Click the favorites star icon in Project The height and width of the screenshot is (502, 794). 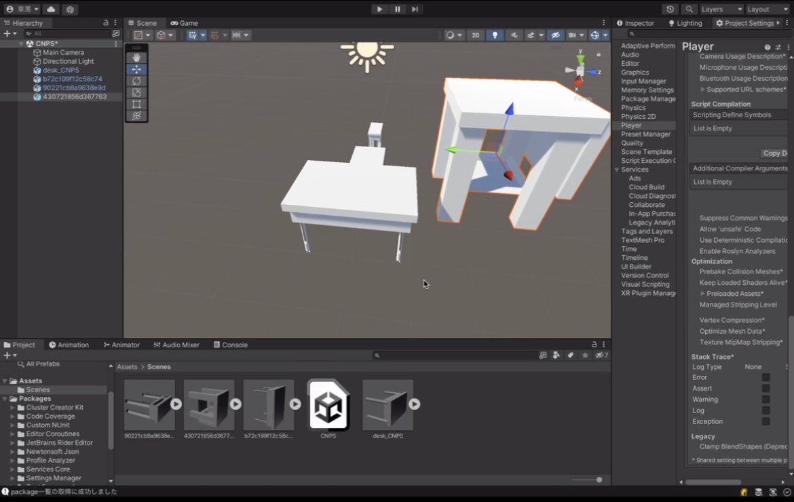[585, 355]
